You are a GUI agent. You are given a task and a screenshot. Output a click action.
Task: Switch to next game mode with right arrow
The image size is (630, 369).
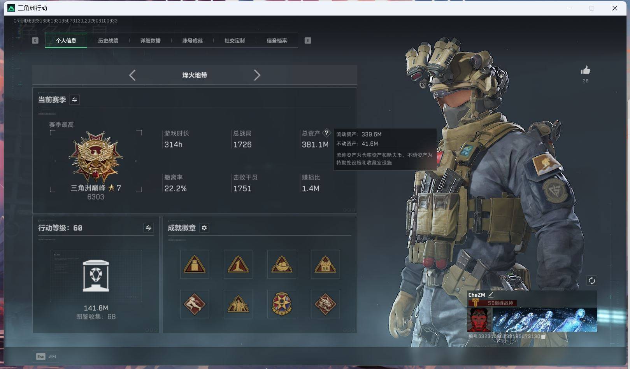257,75
